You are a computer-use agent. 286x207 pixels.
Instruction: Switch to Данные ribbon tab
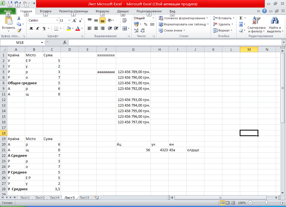click(x=123, y=11)
